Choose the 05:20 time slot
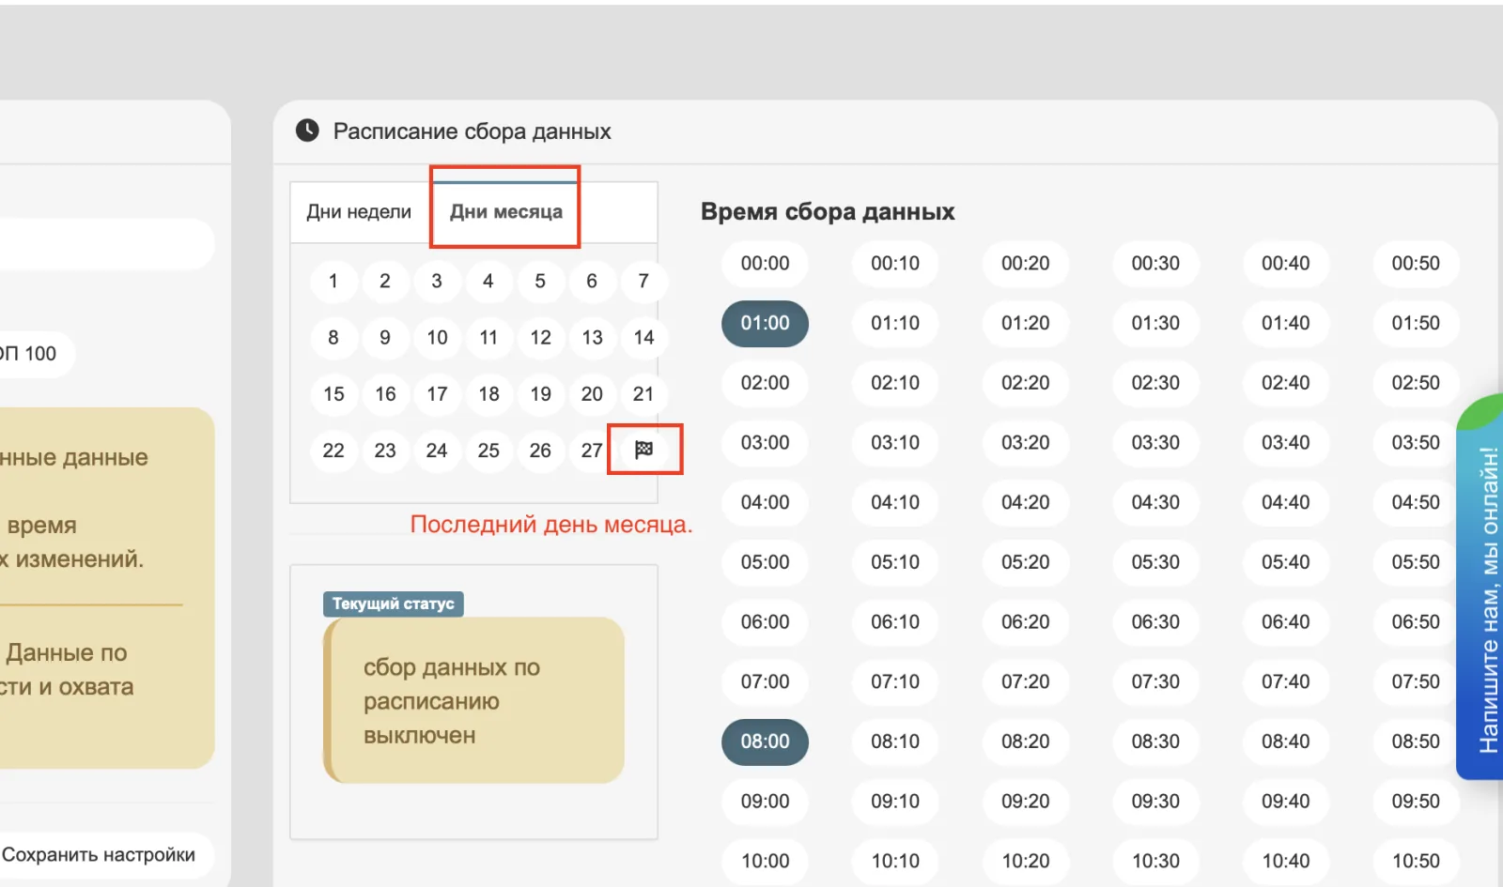The width and height of the screenshot is (1503, 887). tap(1025, 562)
